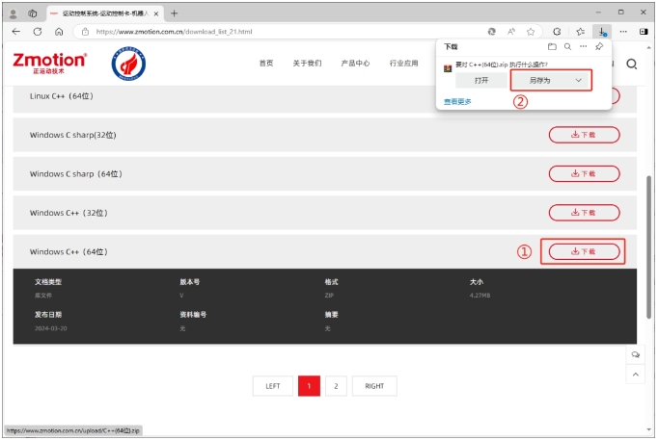Screen dimensions: 658x440
Task: Go to browser home icon
Action: [59, 32]
